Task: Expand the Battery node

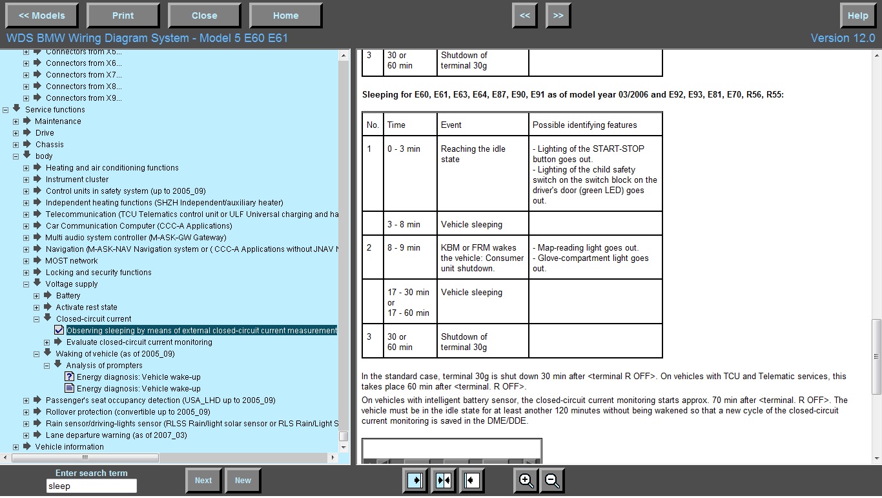Action: tap(37, 296)
